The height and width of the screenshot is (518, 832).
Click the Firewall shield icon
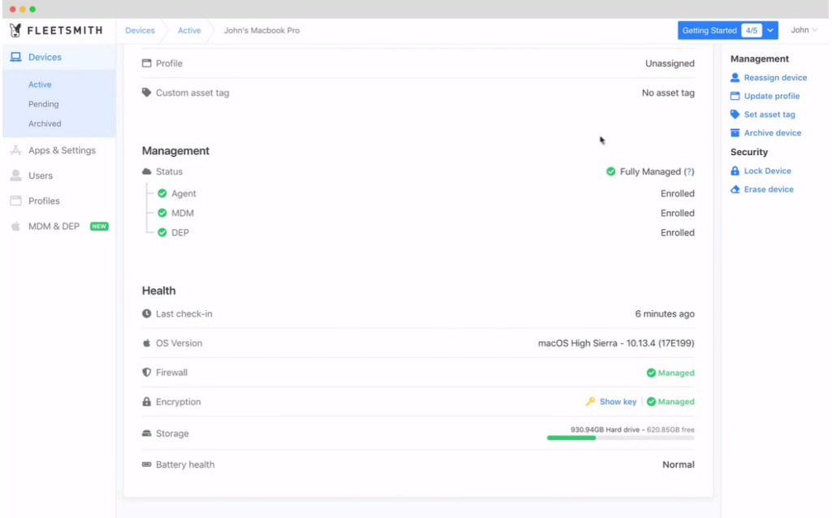coord(146,372)
